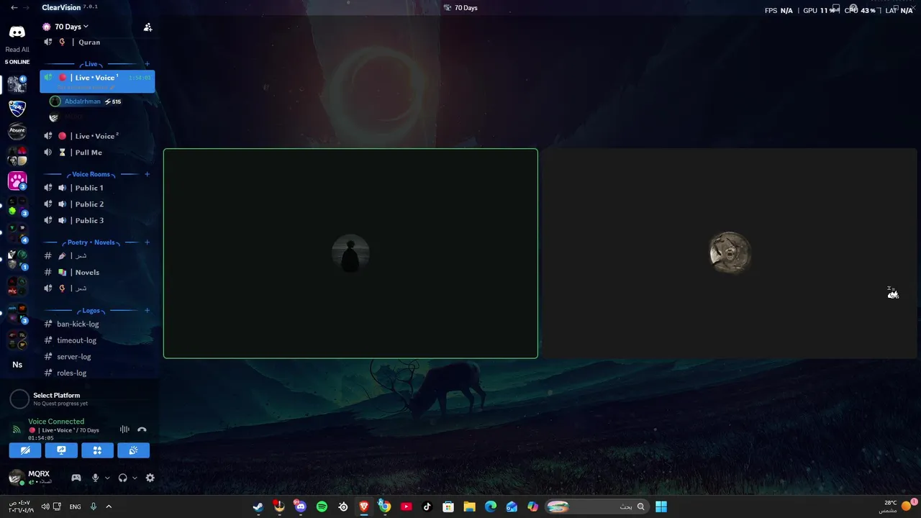The image size is (921, 518).
Task: Open activities launcher button
Action: pos(97,450)
